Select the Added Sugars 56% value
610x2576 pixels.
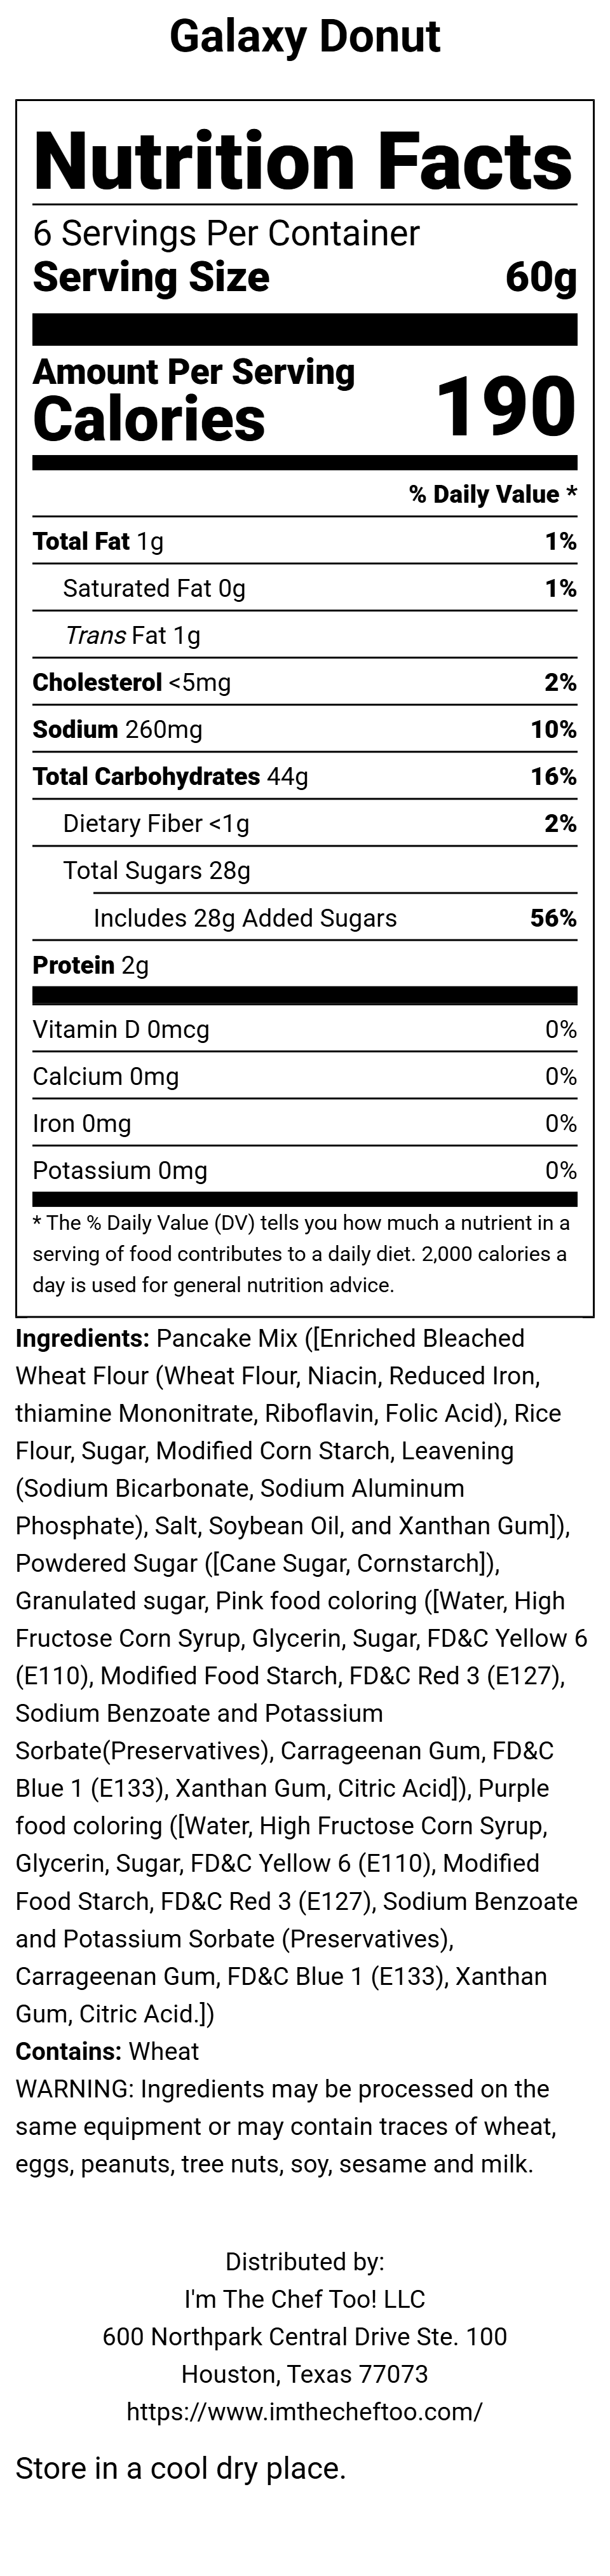[553, 918]
